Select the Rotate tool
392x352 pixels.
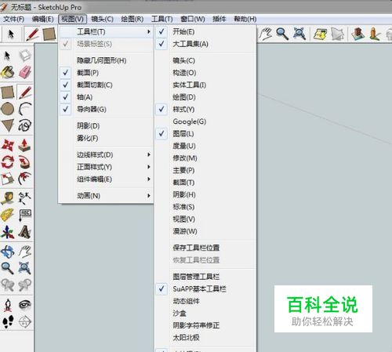click(8, 162)
